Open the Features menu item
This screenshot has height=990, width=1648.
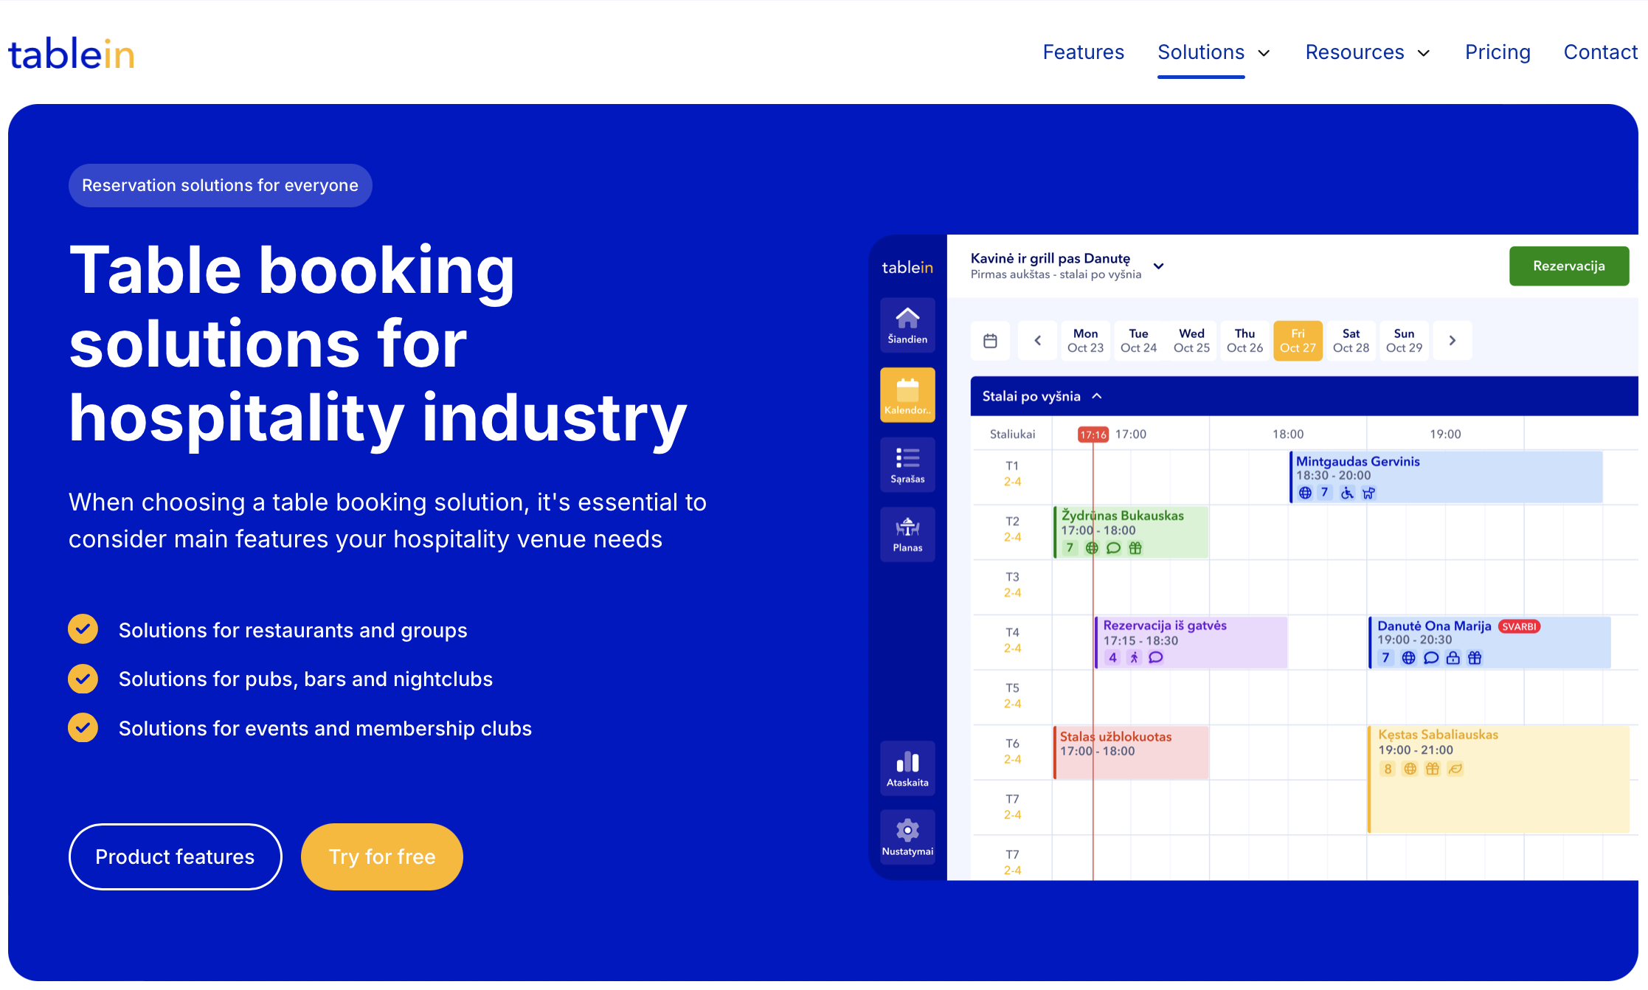(1083, 52)
